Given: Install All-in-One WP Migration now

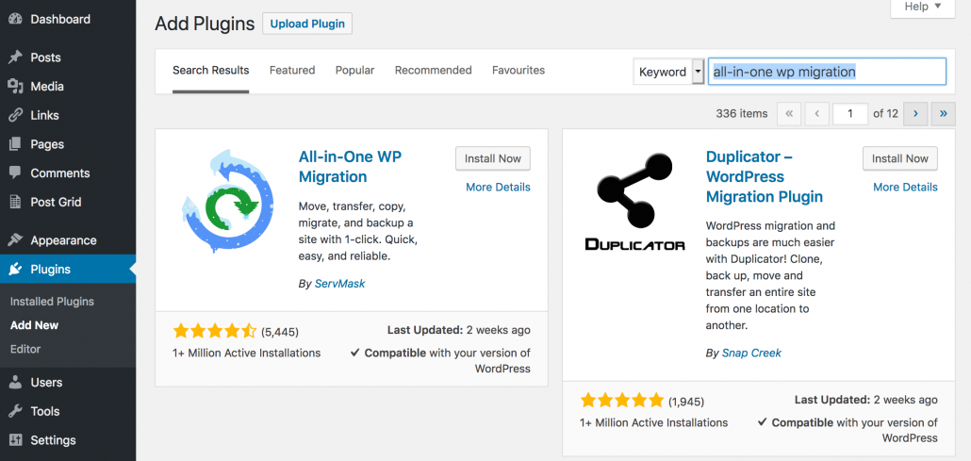Looking at the screenshot, I should click(493, 158).
